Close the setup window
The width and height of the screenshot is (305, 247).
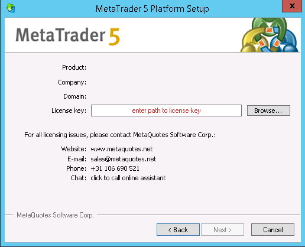tap(292, 6)
